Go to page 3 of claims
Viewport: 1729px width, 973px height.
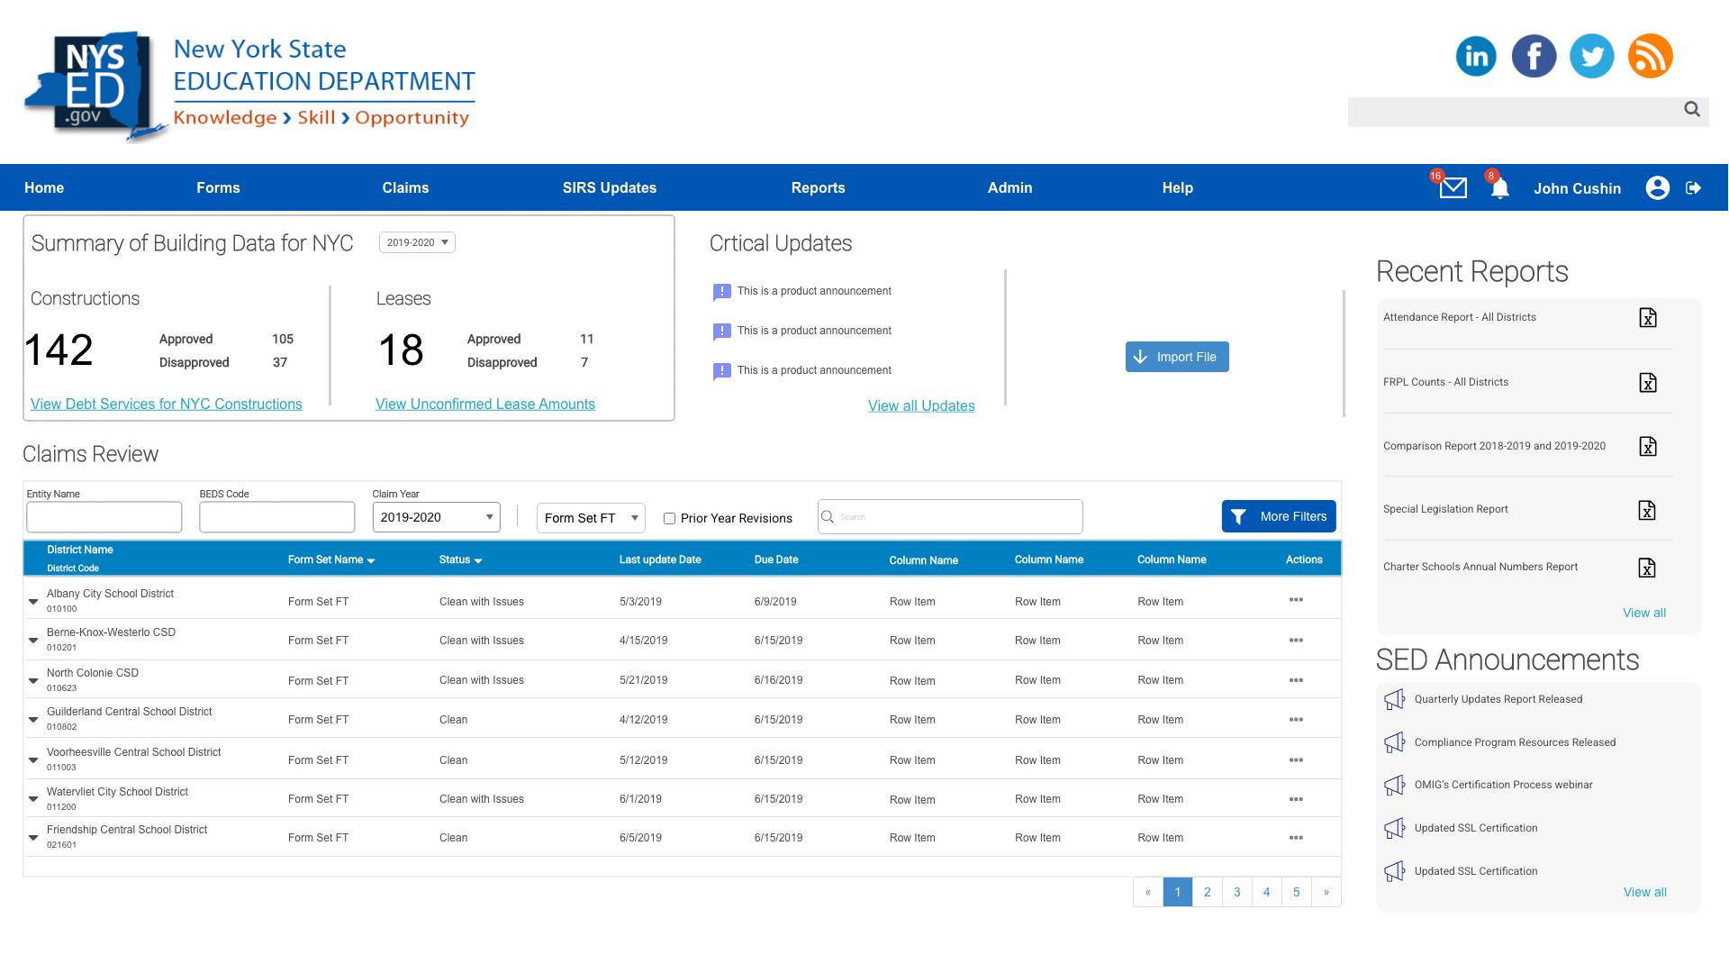(1236, 892)
